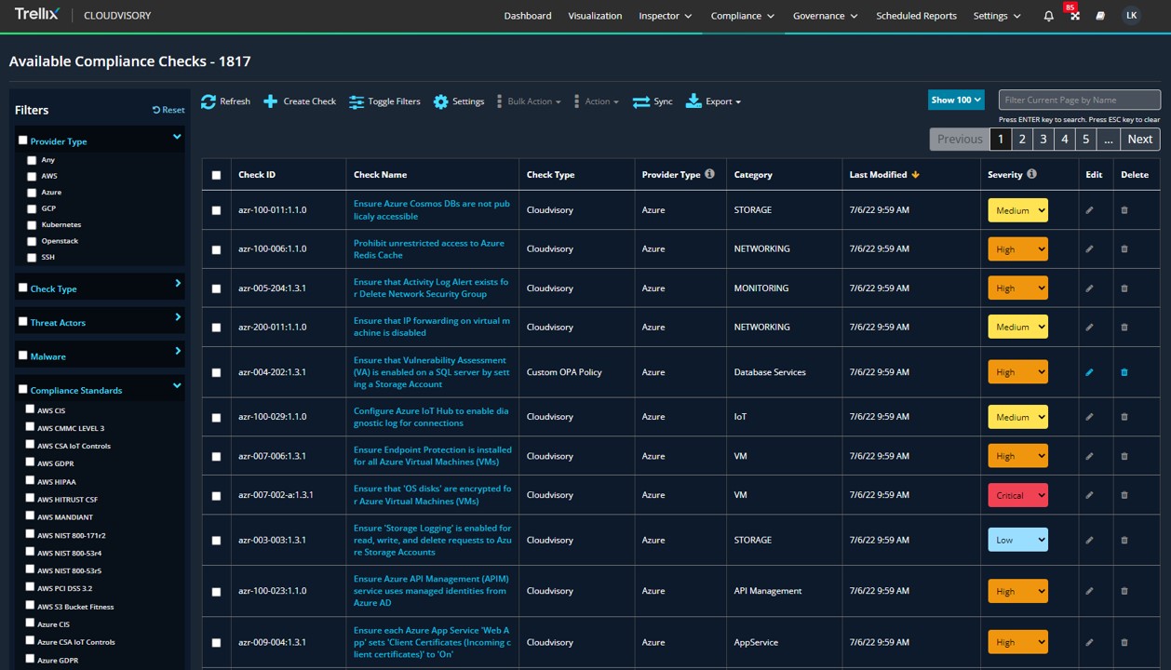
Task: Open the Show 100 page size dropdown
Action: [956, 100]
